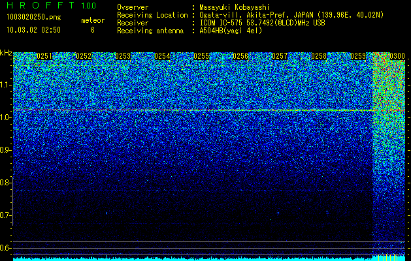
Task: Click the Receiving Location label
Action: 152,15
